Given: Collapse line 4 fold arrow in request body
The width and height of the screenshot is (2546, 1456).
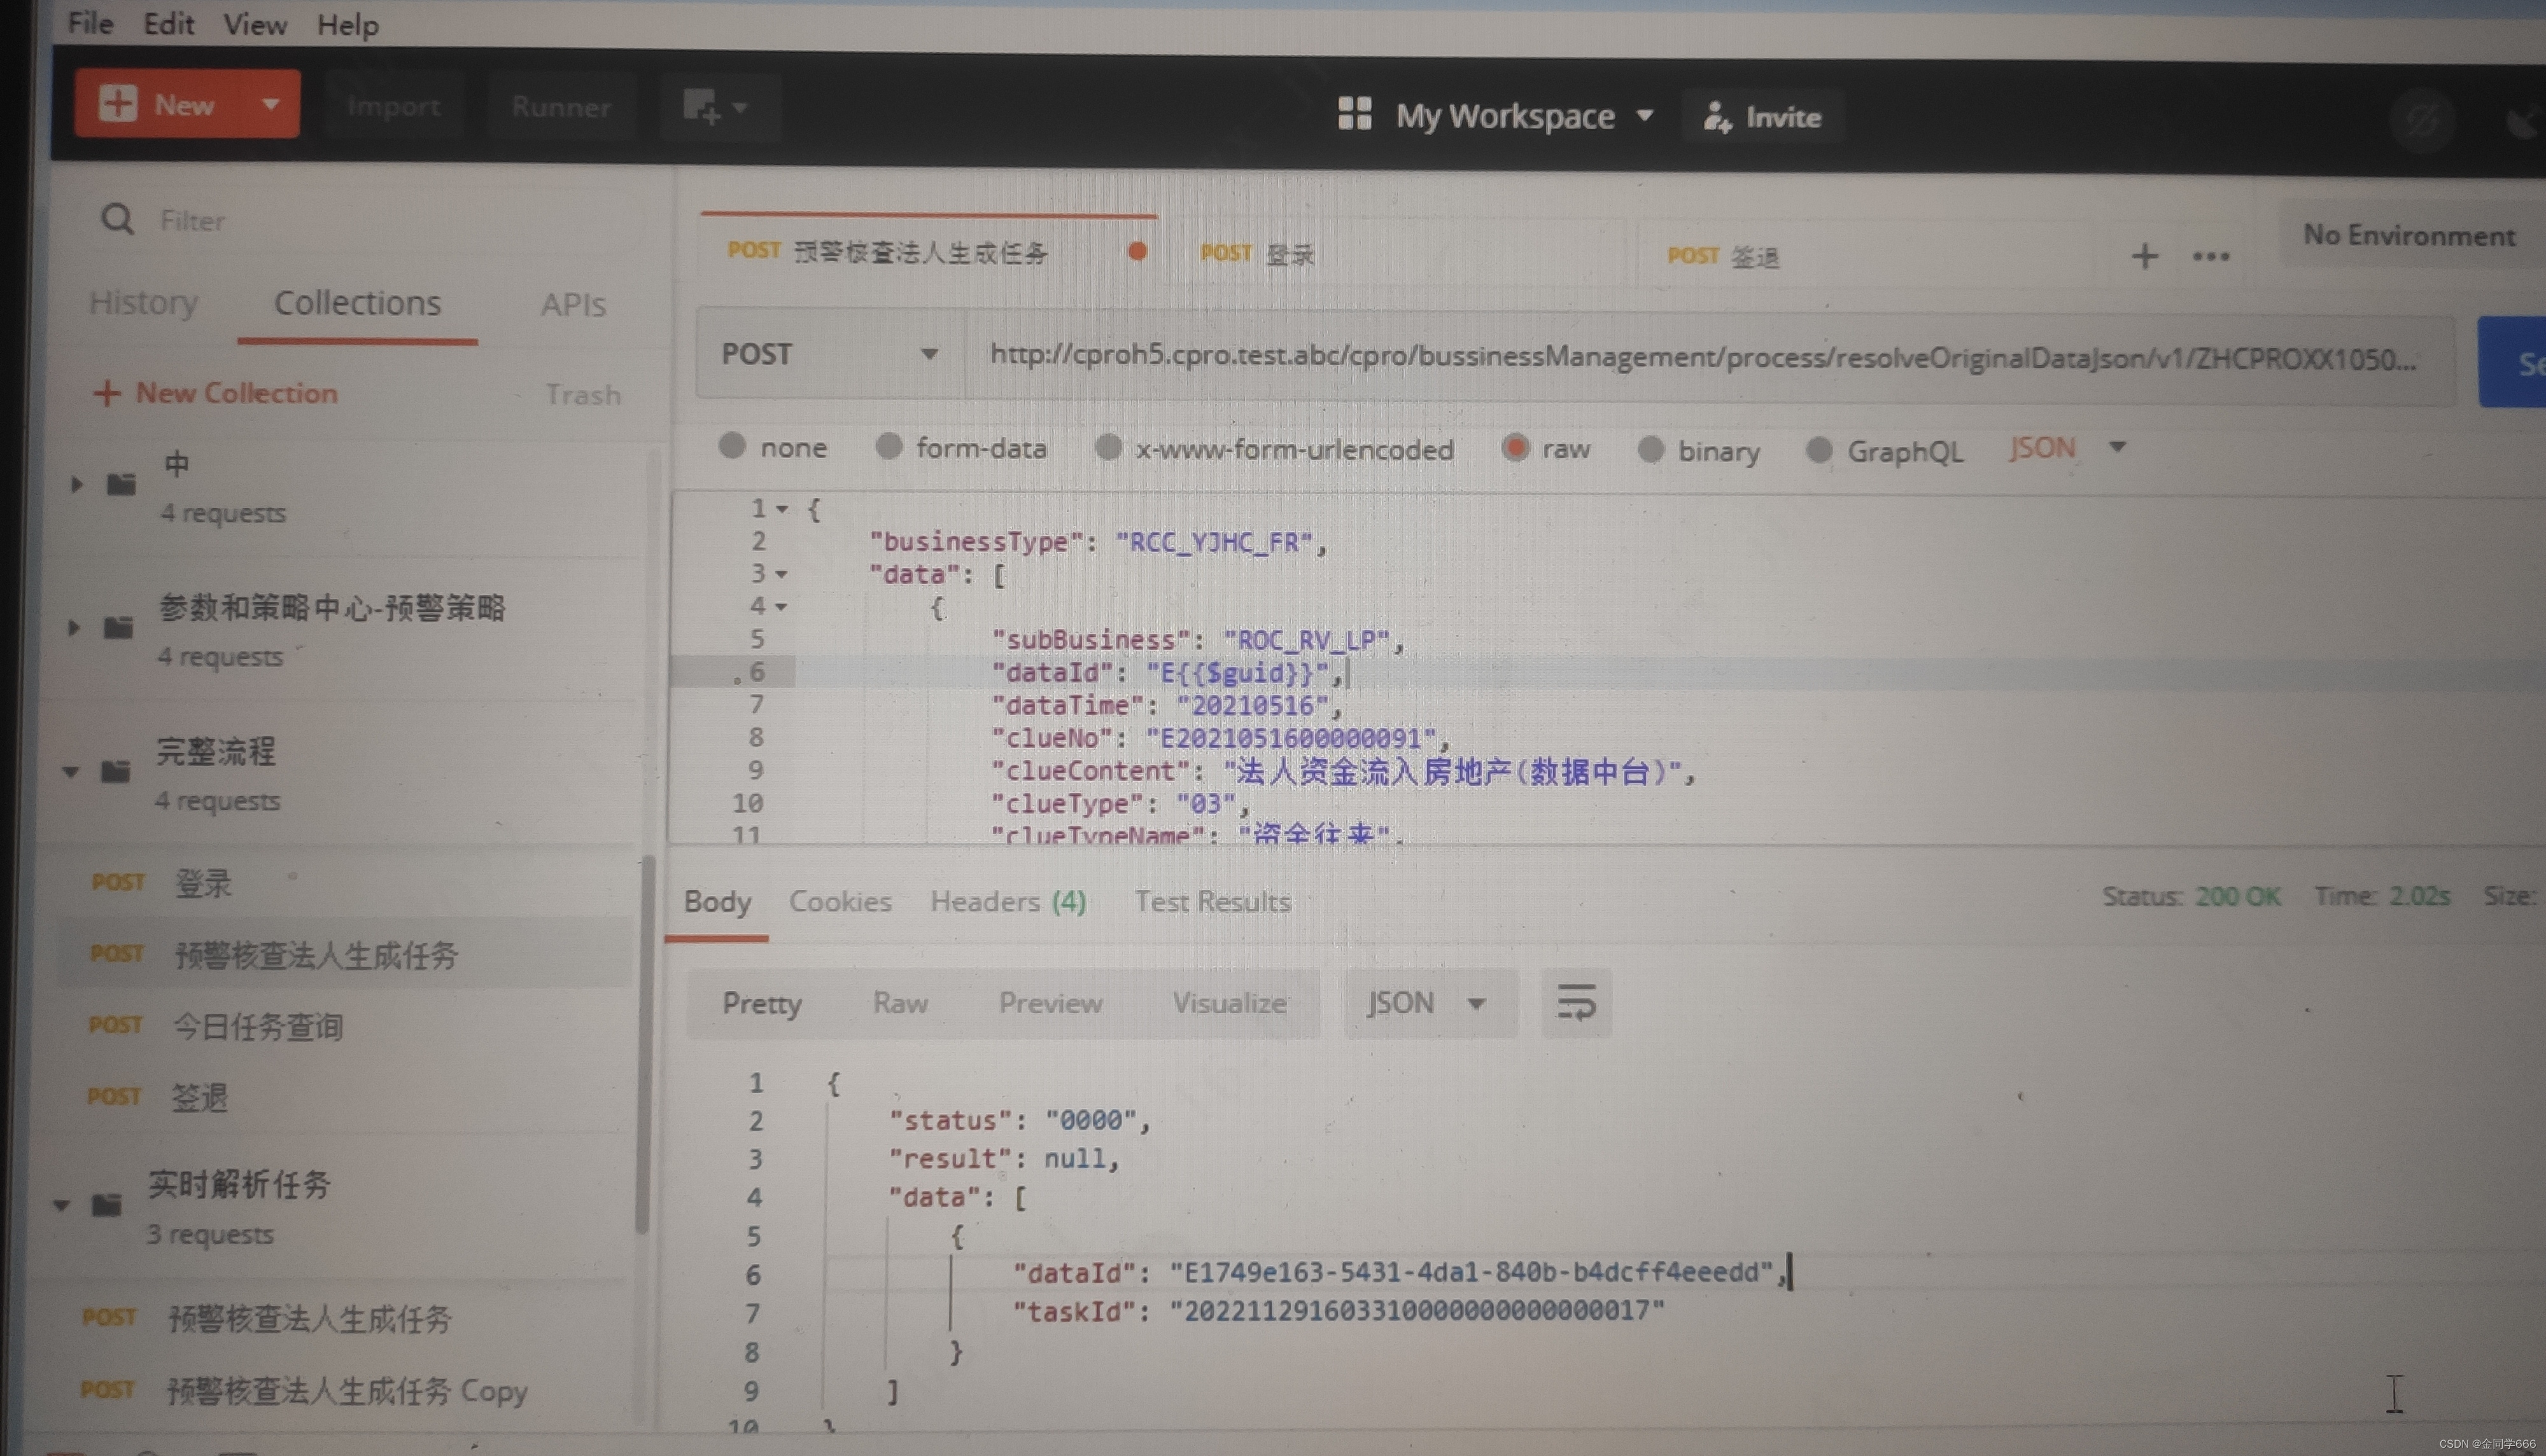Looking at the screenshot, I should click(780, 607).
